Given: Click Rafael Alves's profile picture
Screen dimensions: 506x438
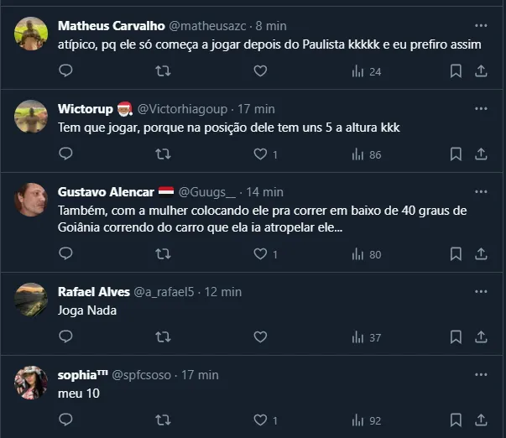Looking at the screenshot, I should pos(31,300).
